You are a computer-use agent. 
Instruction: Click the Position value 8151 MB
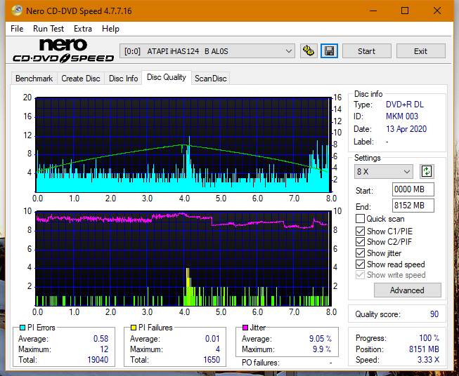(424, 349)
